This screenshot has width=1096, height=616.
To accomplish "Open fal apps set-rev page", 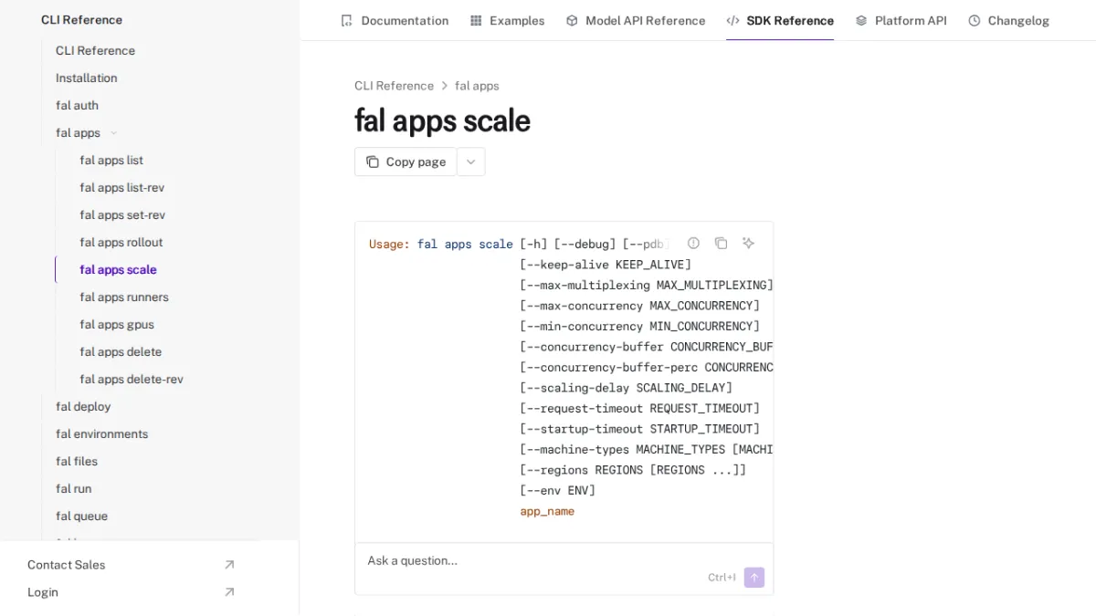I will click(122, 214).
